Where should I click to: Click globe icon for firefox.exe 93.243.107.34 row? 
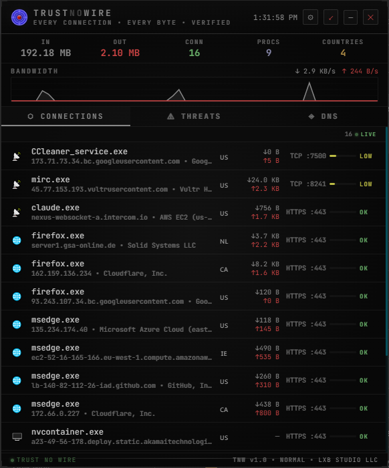(x=17, y=296)
